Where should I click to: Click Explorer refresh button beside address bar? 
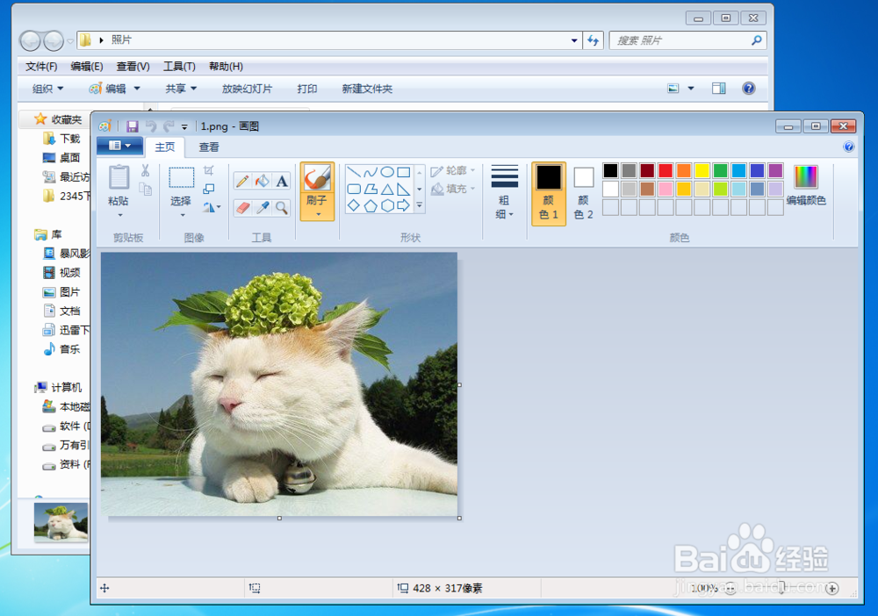pos(593,40)
